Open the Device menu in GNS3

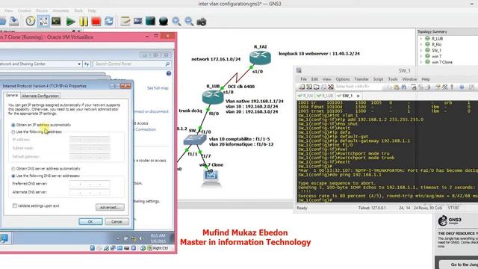[x=42, y=10]
